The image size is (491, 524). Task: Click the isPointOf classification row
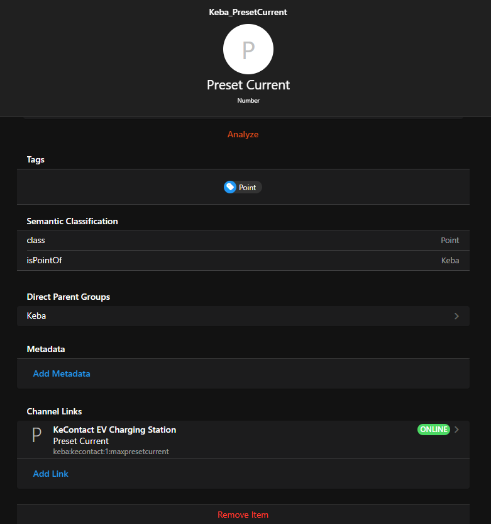pos(243,260)
